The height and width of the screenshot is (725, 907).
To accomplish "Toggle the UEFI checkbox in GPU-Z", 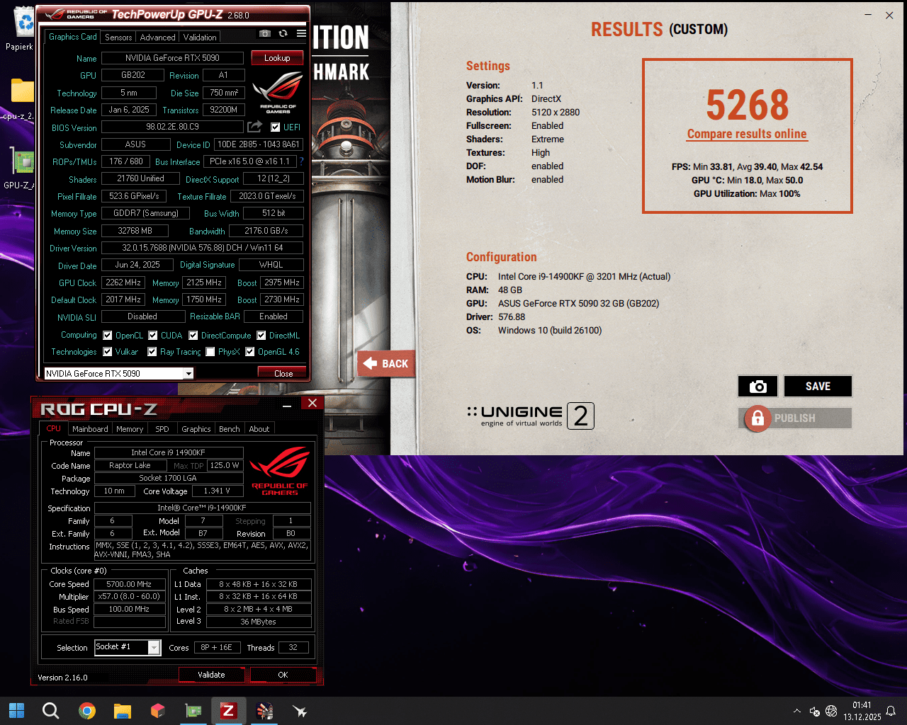I will coord(276,127).
